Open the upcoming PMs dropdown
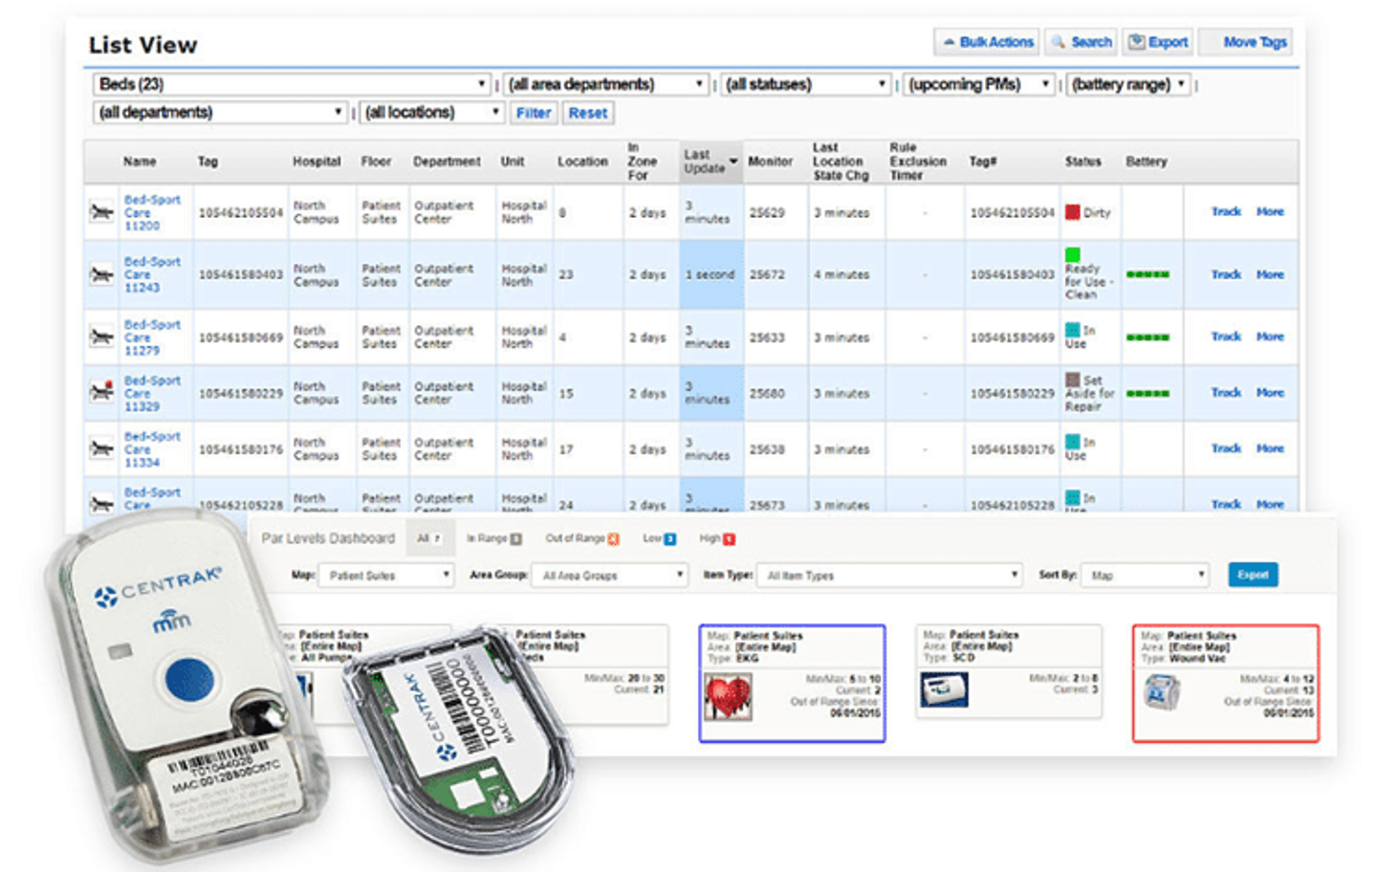Screen dimensions: 1377x872 (979, 84)
